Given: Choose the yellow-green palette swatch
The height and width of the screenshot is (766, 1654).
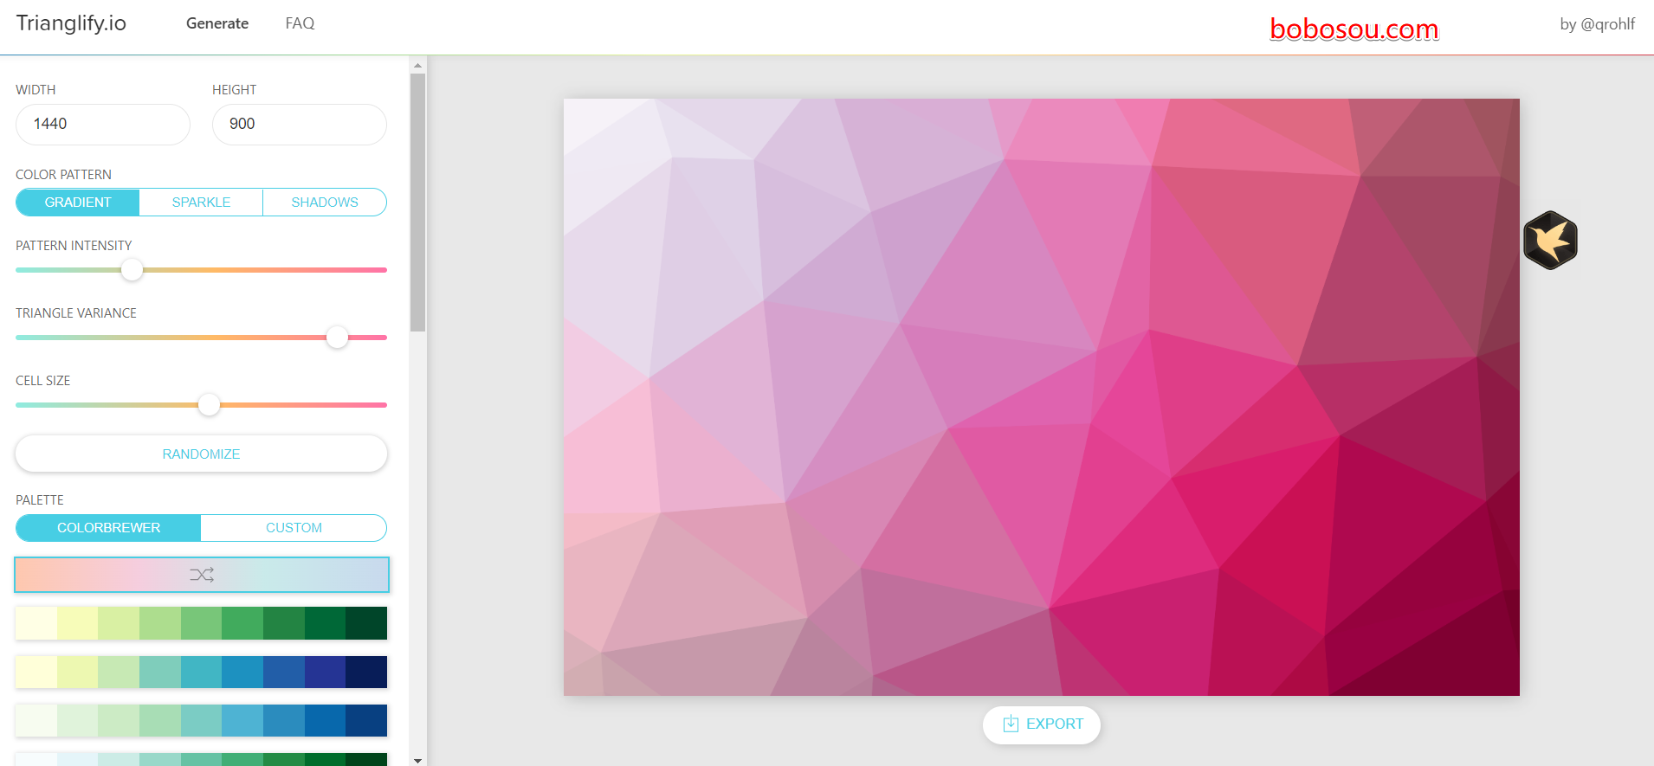Looking at the screenshot, I should (201, 623).
